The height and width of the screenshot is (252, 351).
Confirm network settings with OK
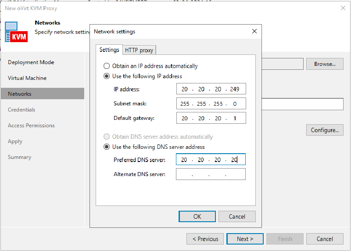tap(197, 216)
